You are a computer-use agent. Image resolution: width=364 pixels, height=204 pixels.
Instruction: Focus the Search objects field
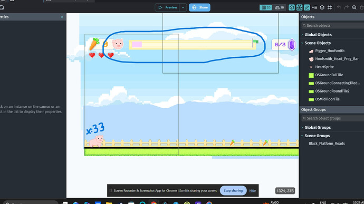click(333, 25)
